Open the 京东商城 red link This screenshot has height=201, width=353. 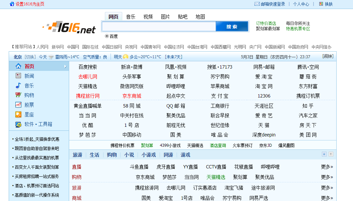[x=132, y=96]
